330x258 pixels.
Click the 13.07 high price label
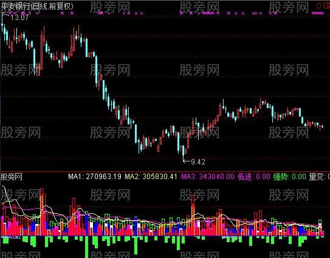(x=19, y=17)
